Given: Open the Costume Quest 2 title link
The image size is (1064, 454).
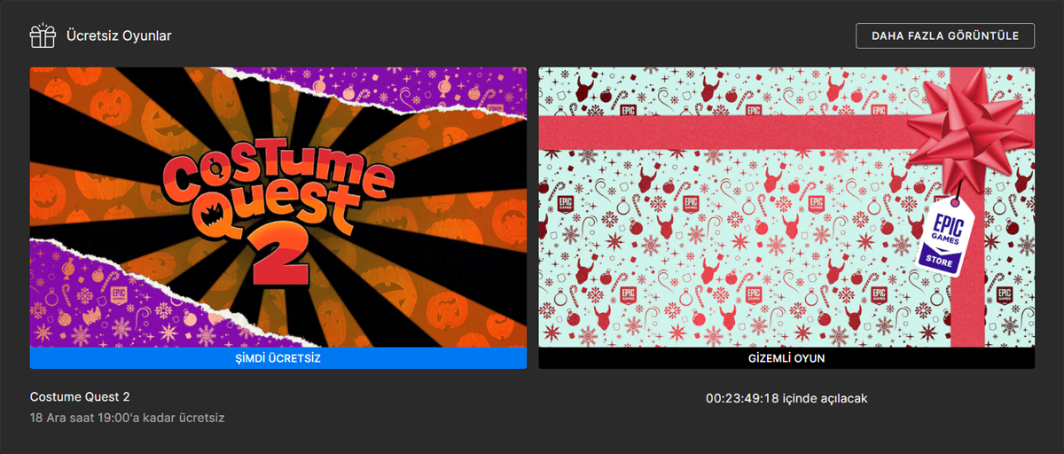Looking at the screenshot, I should (x=80, y=397).
